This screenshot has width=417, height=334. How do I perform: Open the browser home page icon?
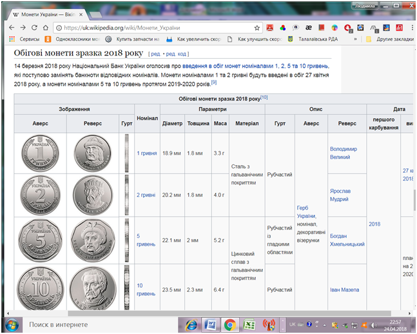click(x=46, y=28)
